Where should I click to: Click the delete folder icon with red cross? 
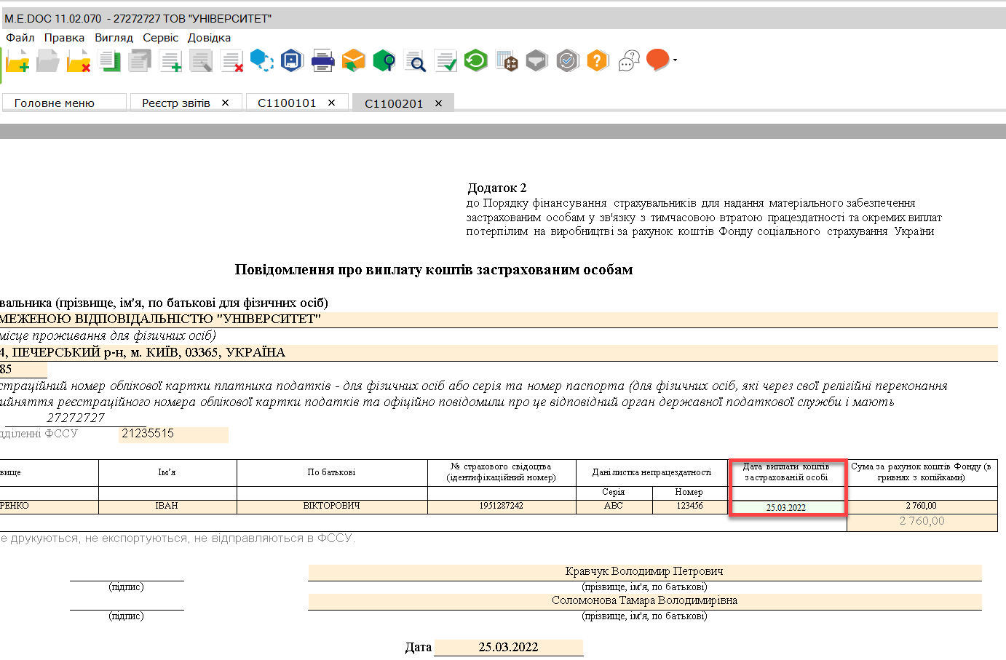pos(79,61)
